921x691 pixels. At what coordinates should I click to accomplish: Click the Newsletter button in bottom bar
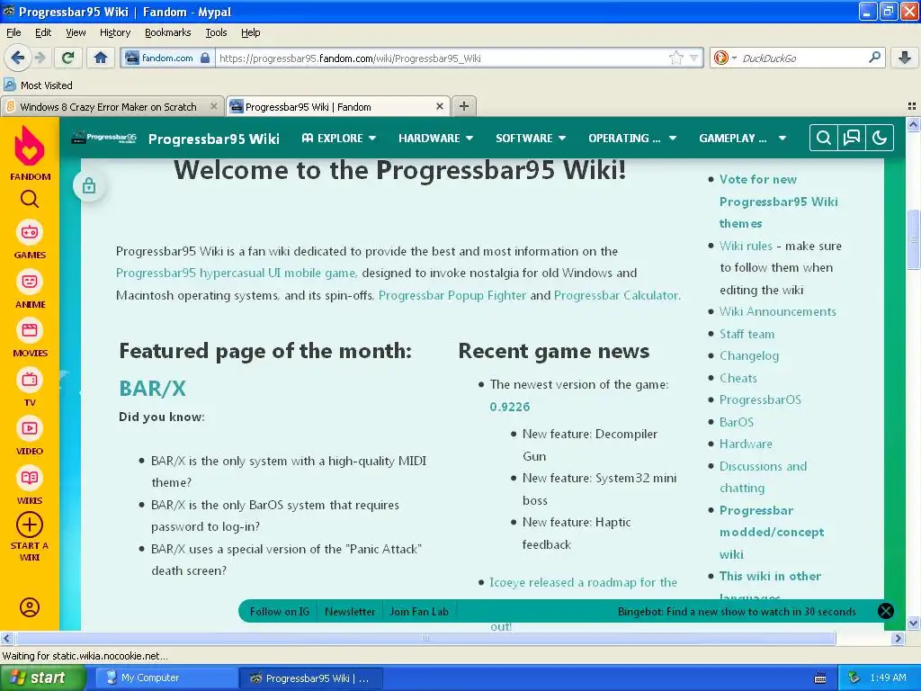350,611
